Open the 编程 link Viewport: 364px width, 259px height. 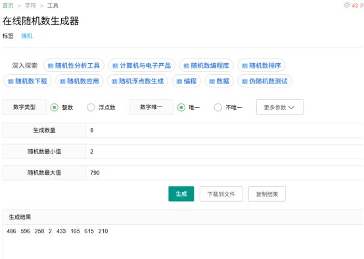point(187,81)
